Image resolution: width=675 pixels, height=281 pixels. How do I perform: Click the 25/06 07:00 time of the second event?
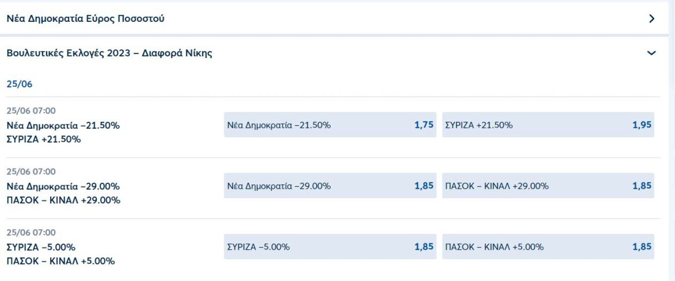coord(31,172)
